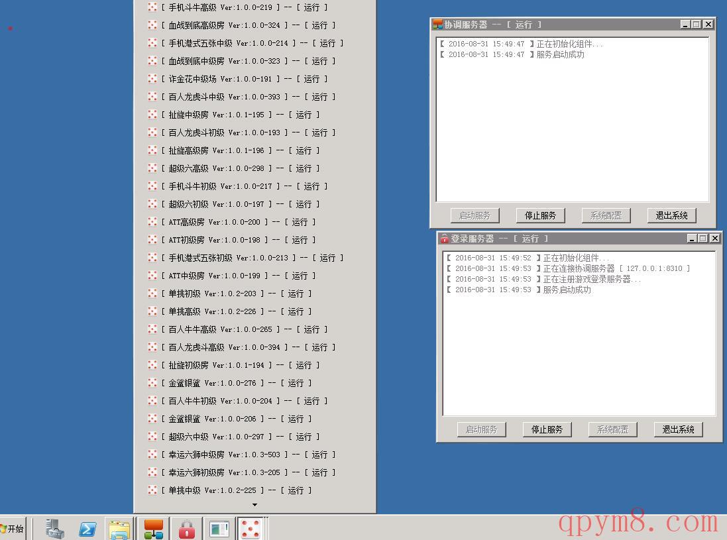
Task: Click the dice icon beside 血战到底高级房
Action: tap(152, 25)
